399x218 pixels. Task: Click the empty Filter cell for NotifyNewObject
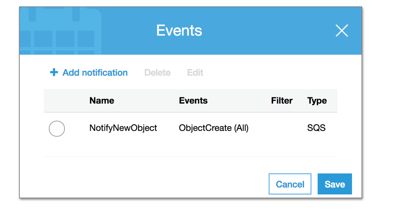pos(282,128)
